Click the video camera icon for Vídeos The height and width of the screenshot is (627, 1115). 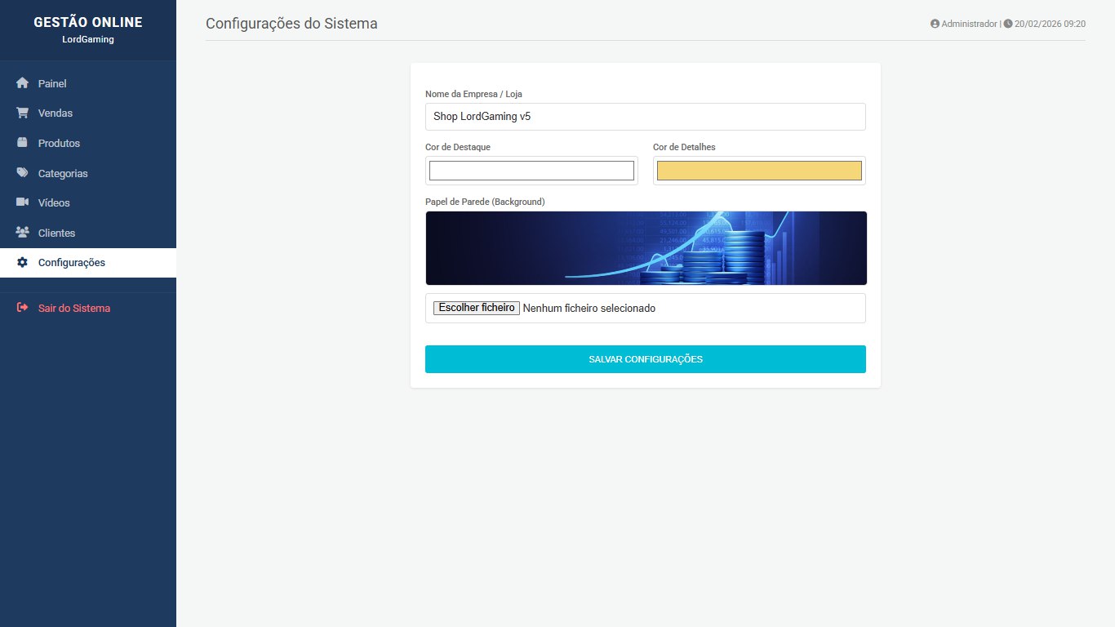(22, 202)
